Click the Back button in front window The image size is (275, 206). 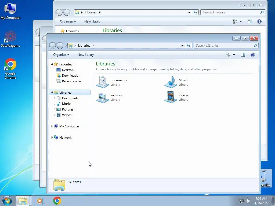pos(52,46)
